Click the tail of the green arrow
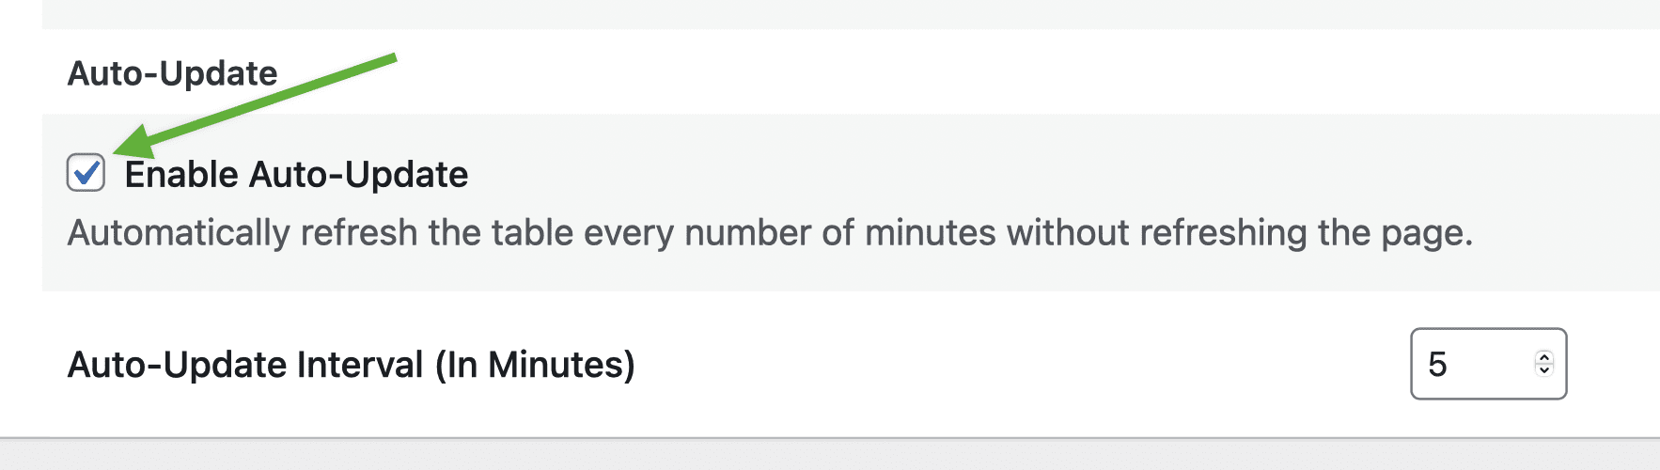 click(390, 59)
